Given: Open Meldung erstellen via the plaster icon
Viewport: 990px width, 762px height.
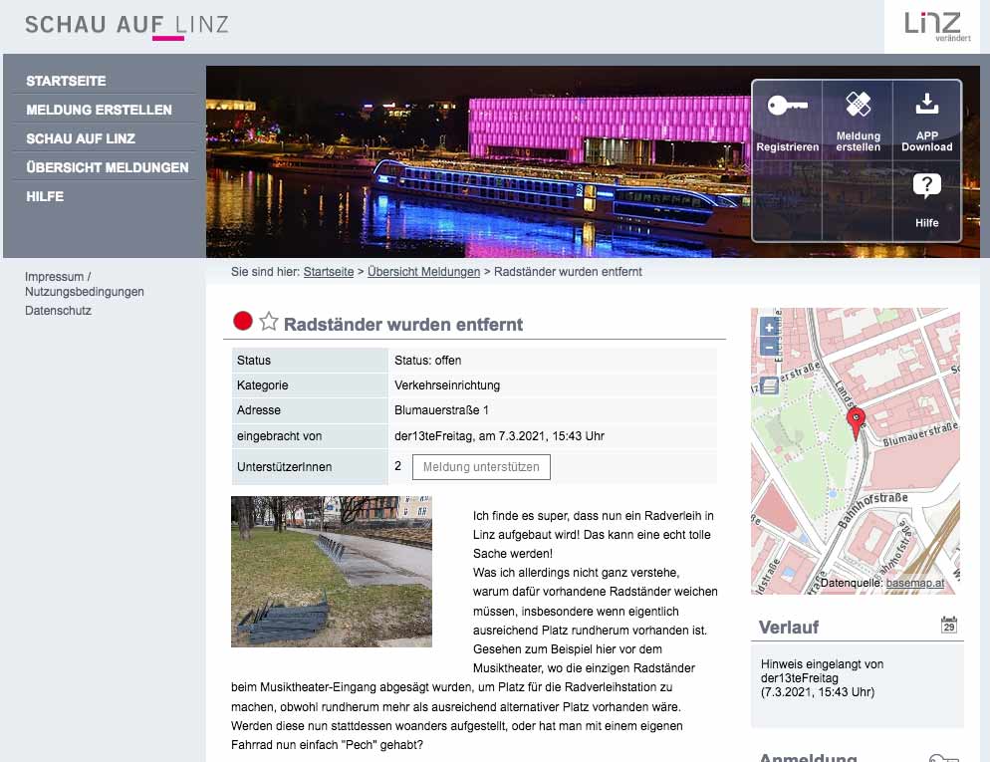Looking at the screenshot, I should (858, 105).
